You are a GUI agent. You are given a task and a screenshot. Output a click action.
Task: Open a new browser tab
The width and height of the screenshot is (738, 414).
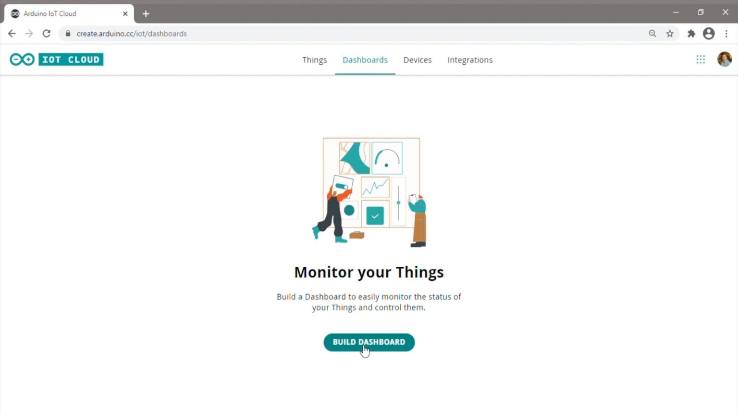146,13
